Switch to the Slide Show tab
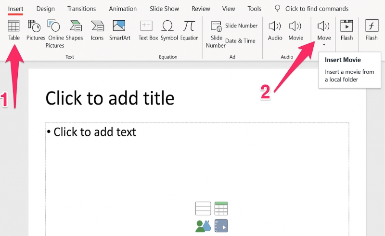Viewport: 385px width, 236px height. [164, 9]
